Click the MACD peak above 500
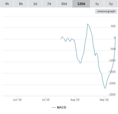 click(88, 24)
